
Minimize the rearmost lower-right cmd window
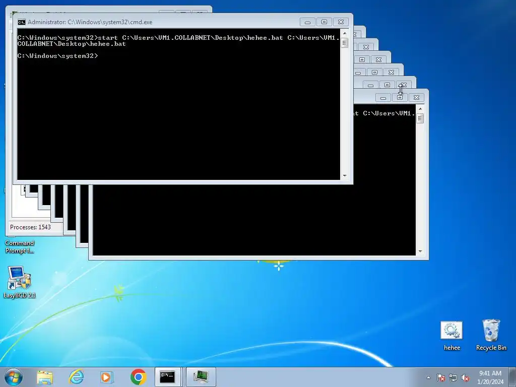click(383, 98)
